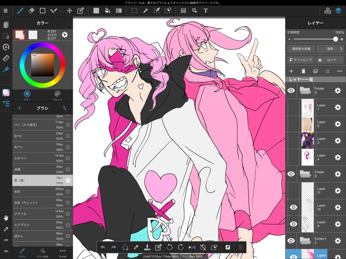Screen dimensions: 346x259
Task: Toggle the Layers panel icon
Action: (x=338, y=10)
